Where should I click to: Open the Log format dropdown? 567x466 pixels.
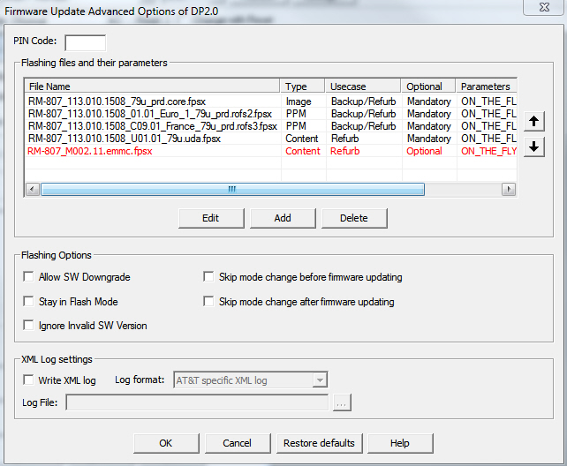(x=320, y=380)
